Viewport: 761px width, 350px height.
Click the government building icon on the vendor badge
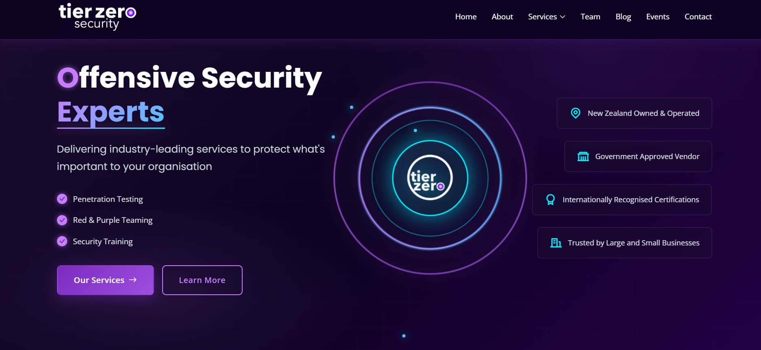point(583,156)
